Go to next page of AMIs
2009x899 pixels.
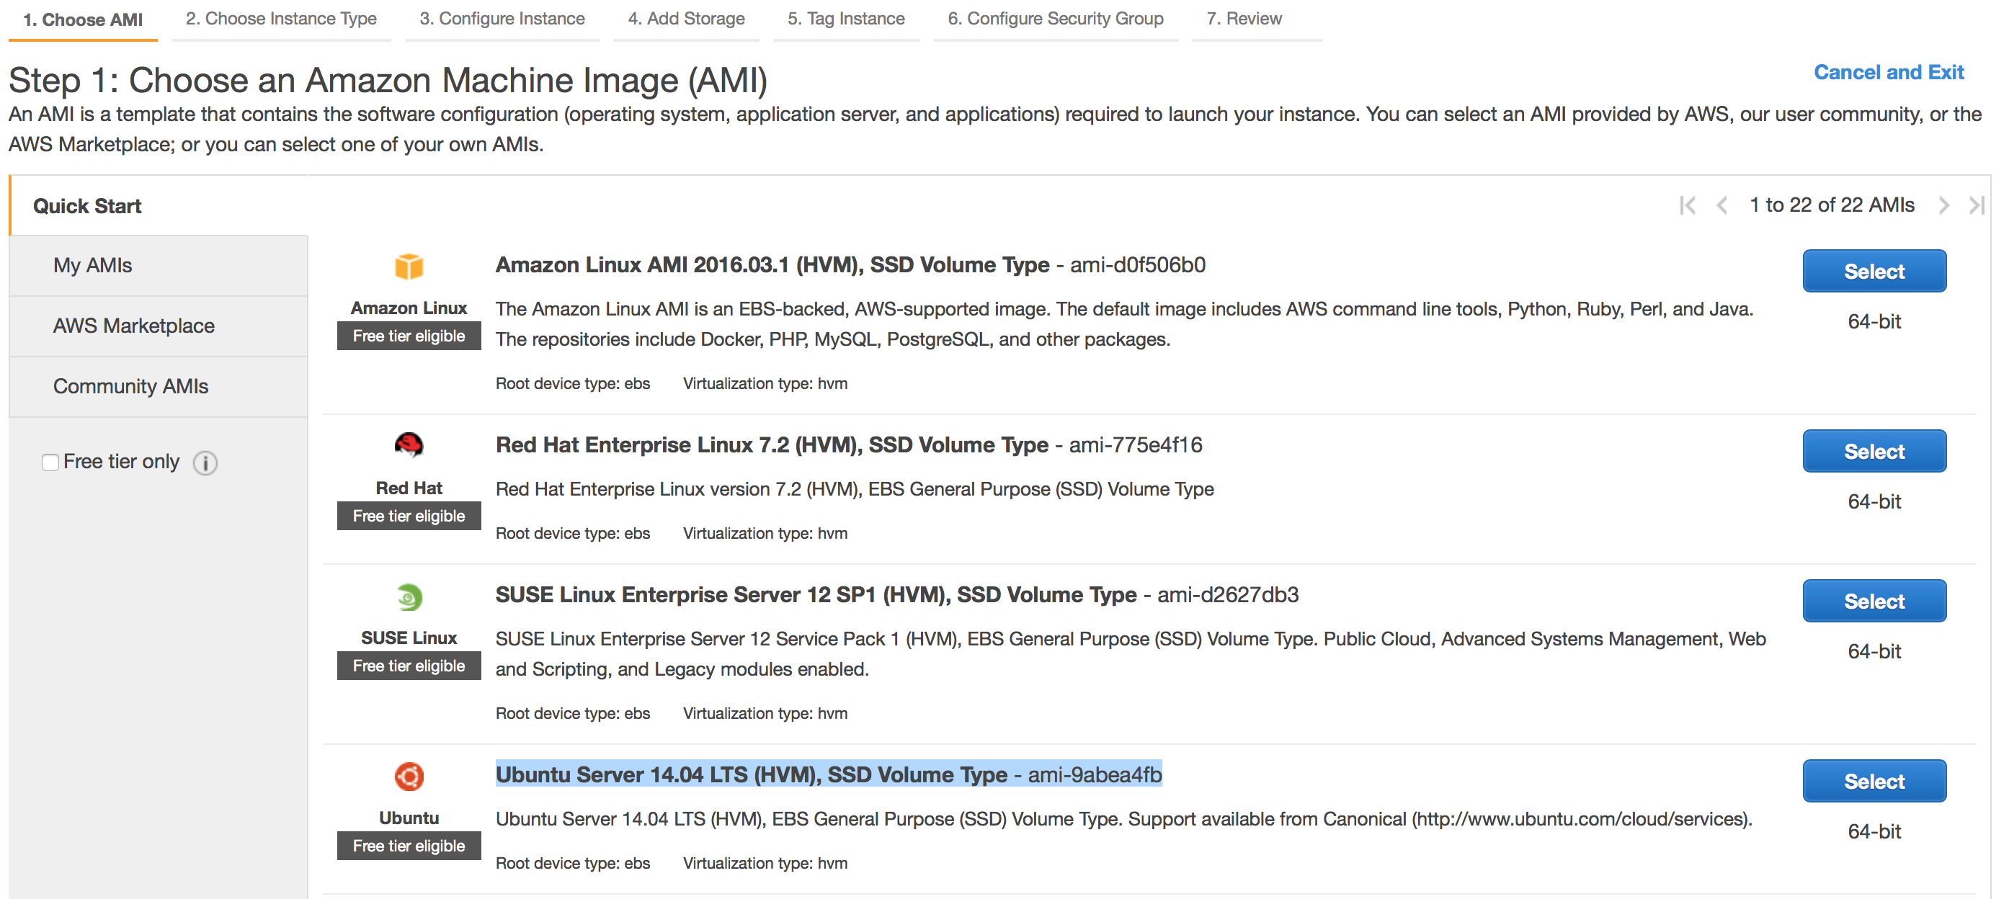click(x=1943, y=205)
